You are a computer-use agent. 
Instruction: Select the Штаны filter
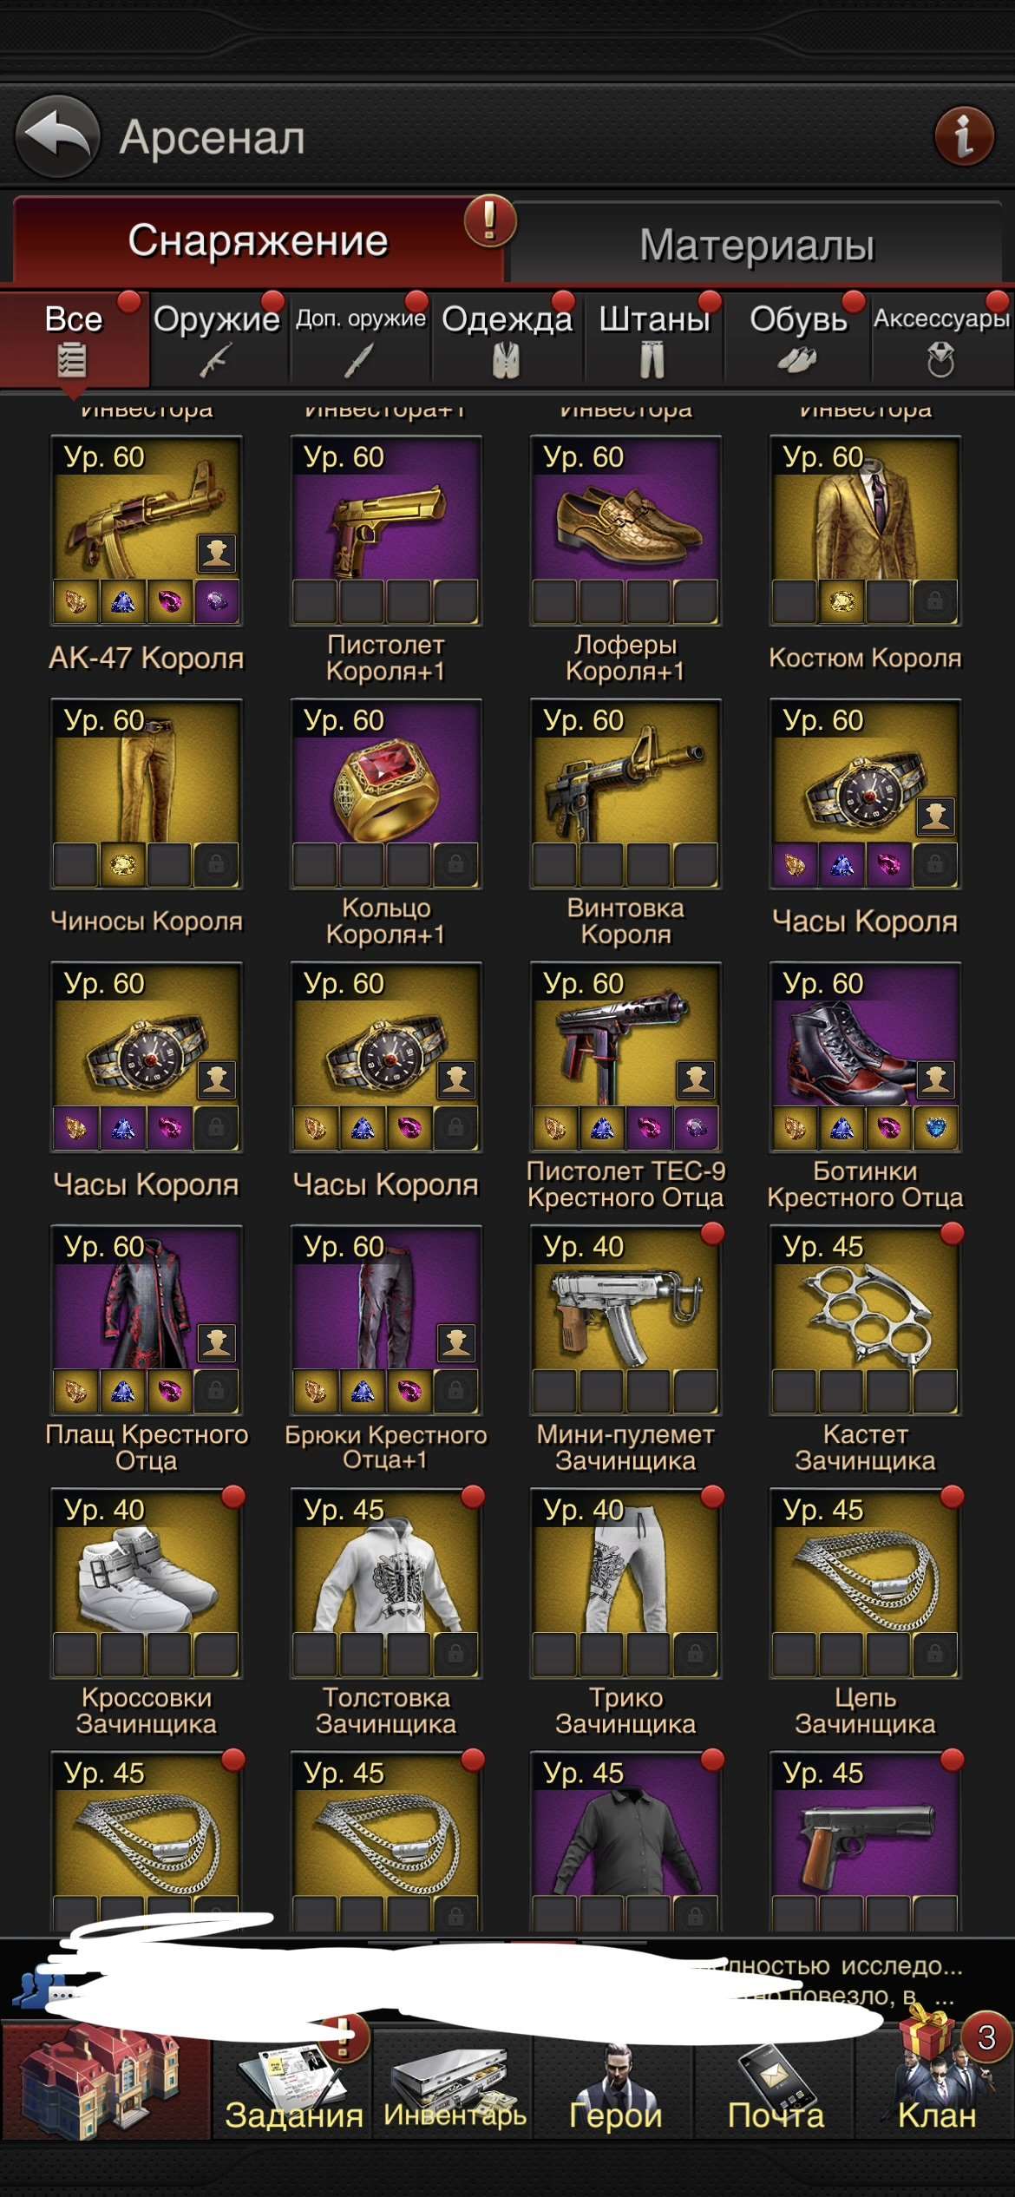(x=655, y=338)
